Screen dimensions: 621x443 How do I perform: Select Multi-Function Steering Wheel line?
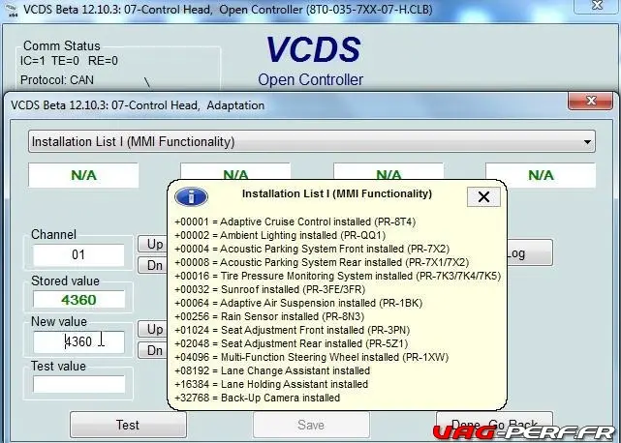312,357
